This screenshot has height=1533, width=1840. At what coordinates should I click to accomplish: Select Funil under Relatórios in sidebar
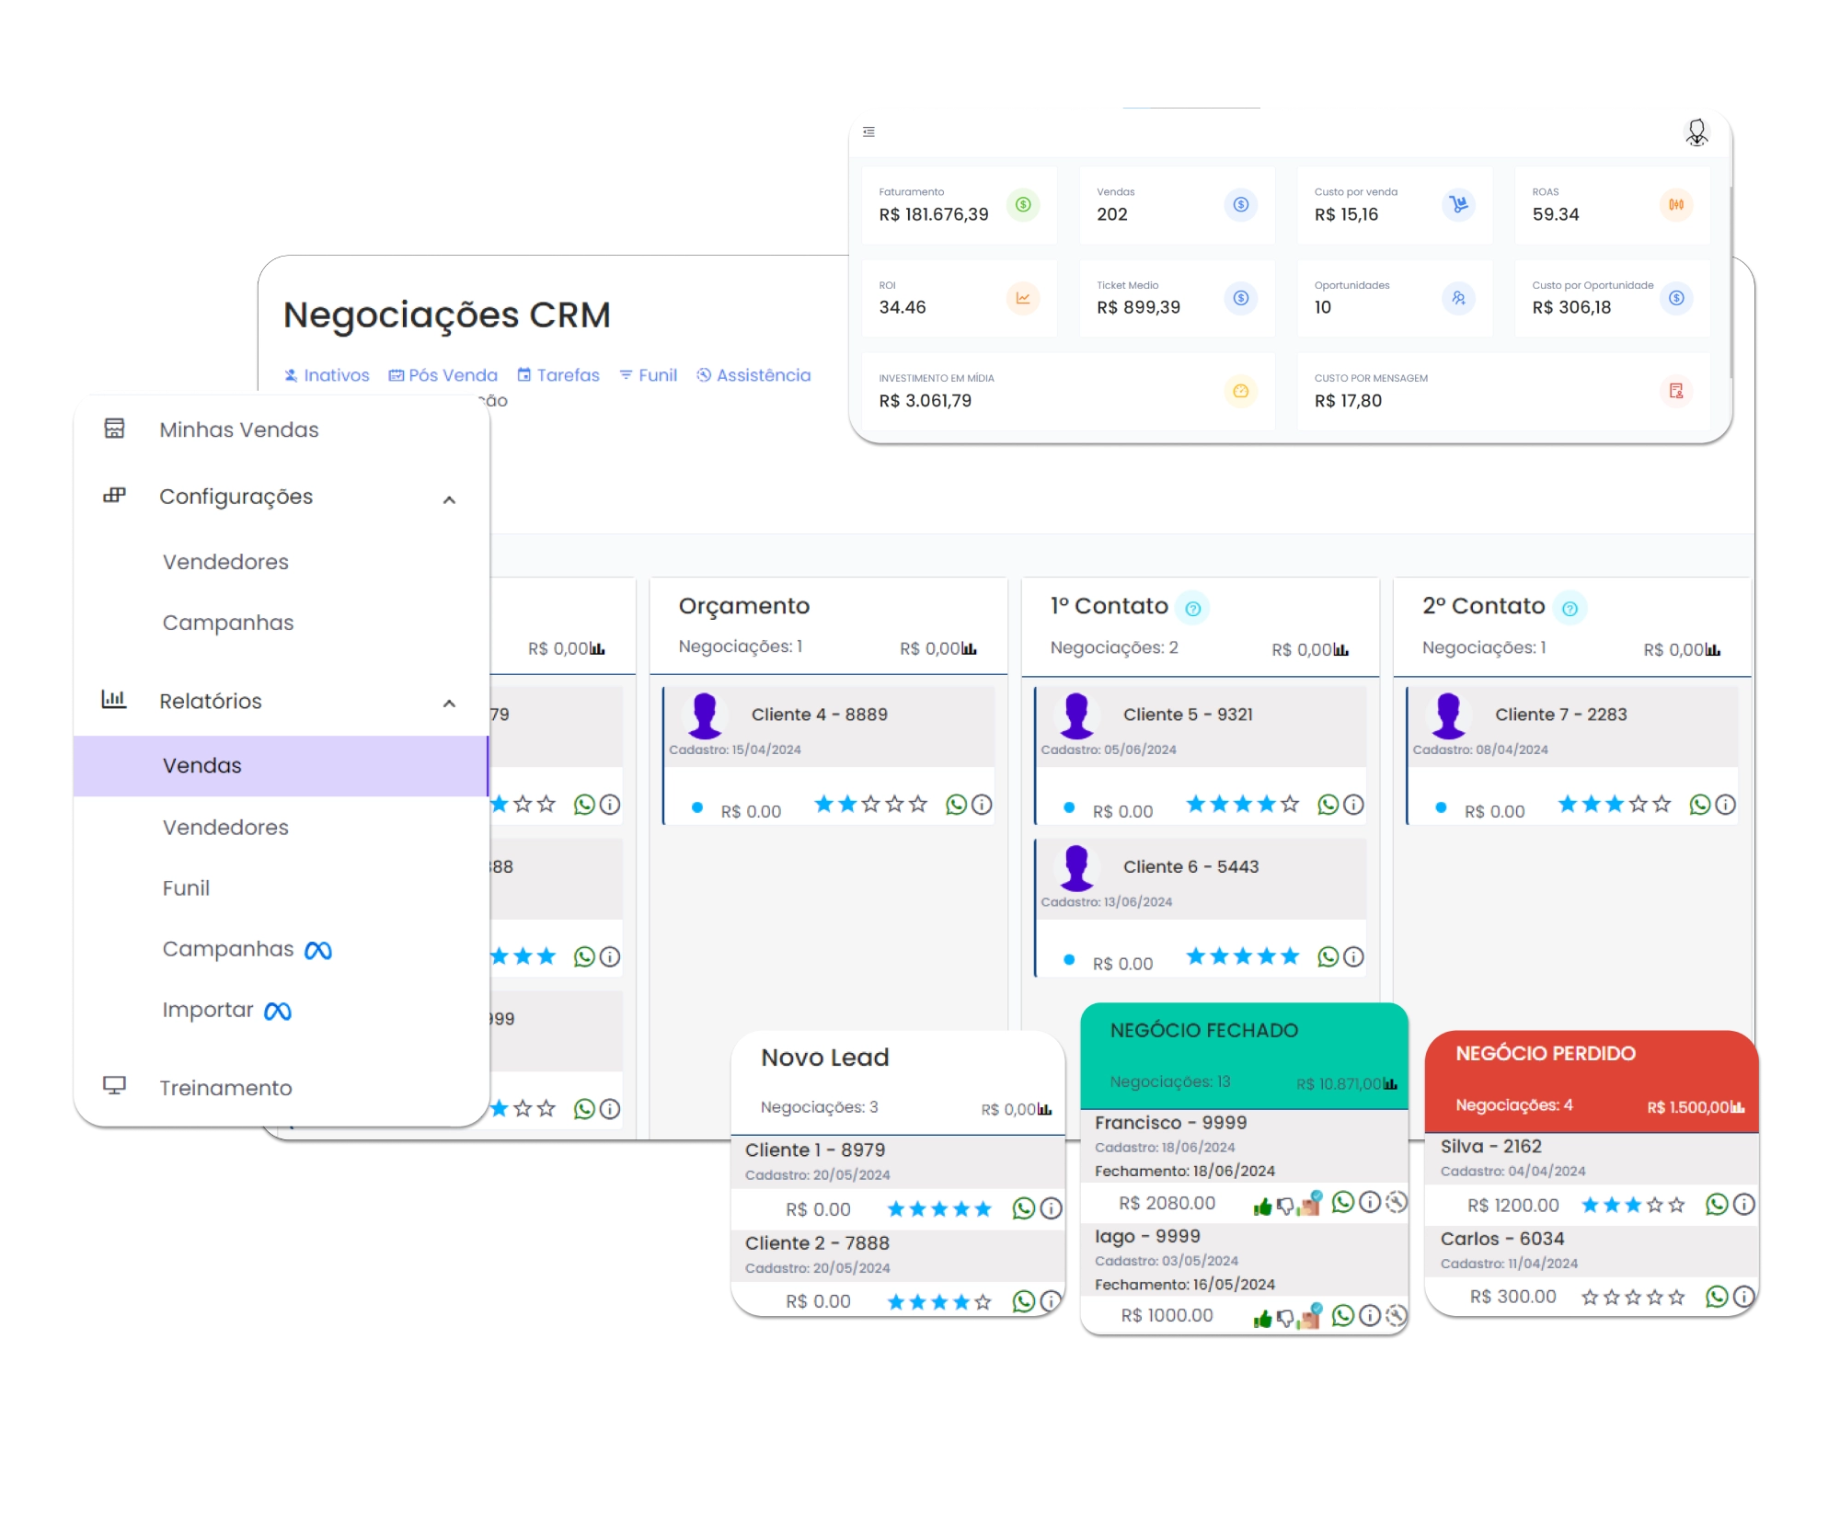[x=186, y=888]
